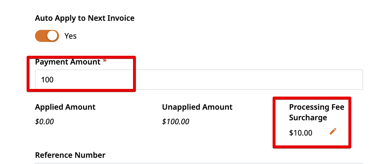
Task: Click the 100 value in Payment Amount
Action: 47,79
